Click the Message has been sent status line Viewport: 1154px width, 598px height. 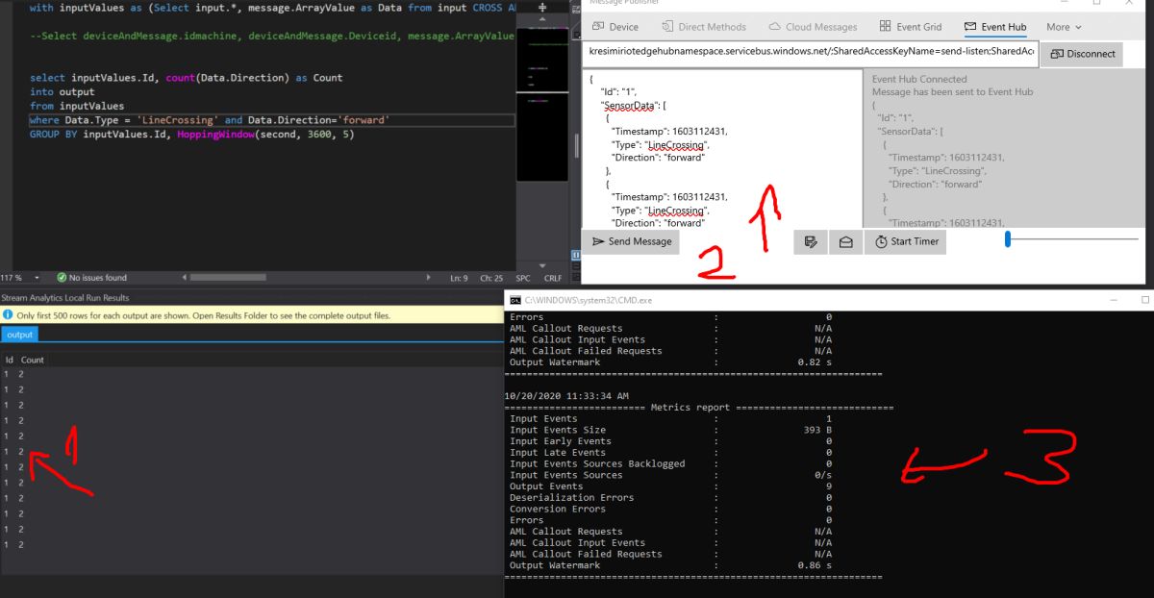(x=952, y=91)
